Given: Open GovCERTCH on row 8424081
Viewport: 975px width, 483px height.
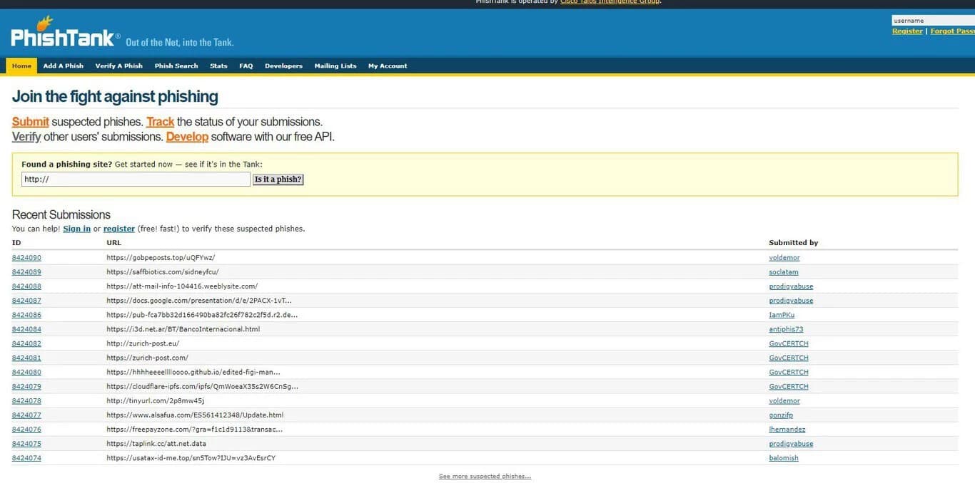Looking at the screenshot, I should click(x=789, y=358).
